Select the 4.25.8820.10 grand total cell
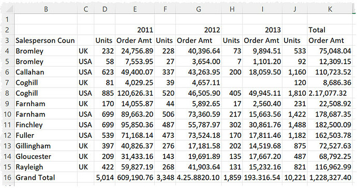The height and width of the screenshot is (188, 357). coord(199,177)
